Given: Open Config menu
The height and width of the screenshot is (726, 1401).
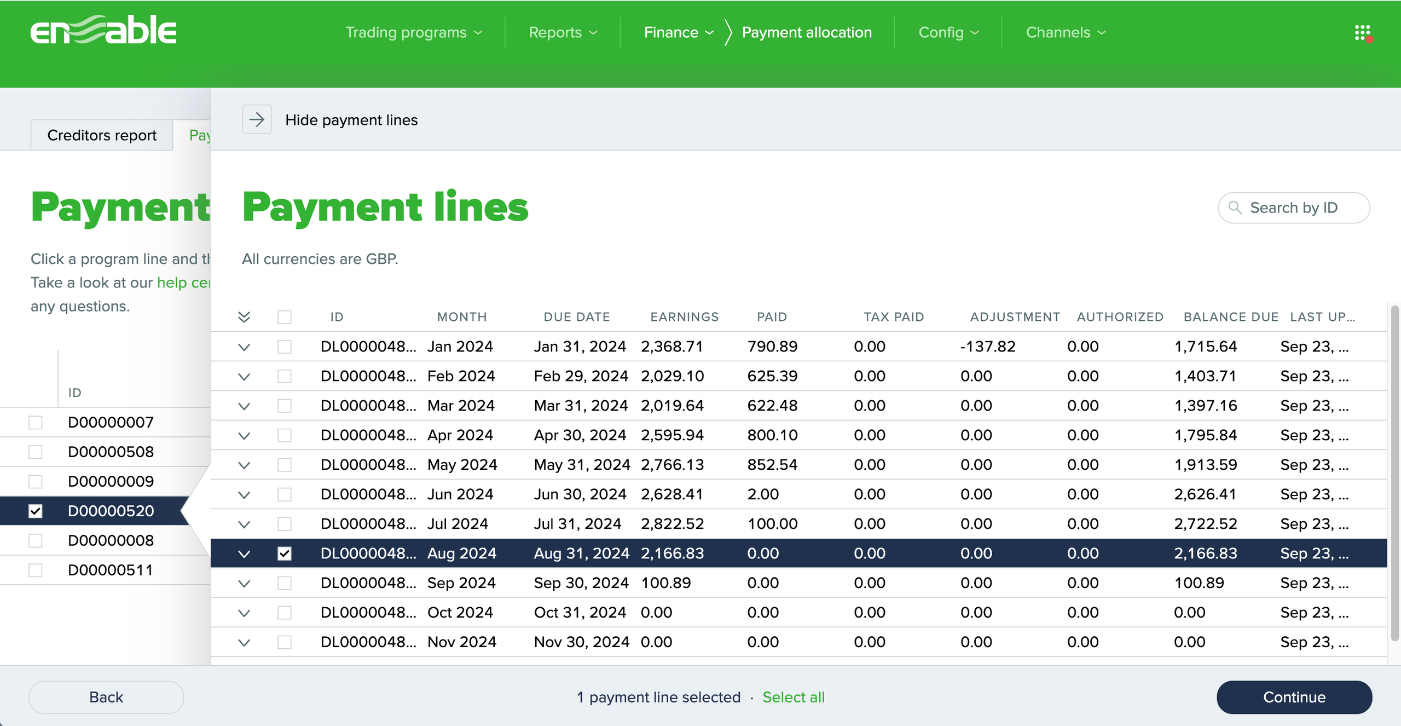Looking at the screenshot, I should tap(948, 33).
